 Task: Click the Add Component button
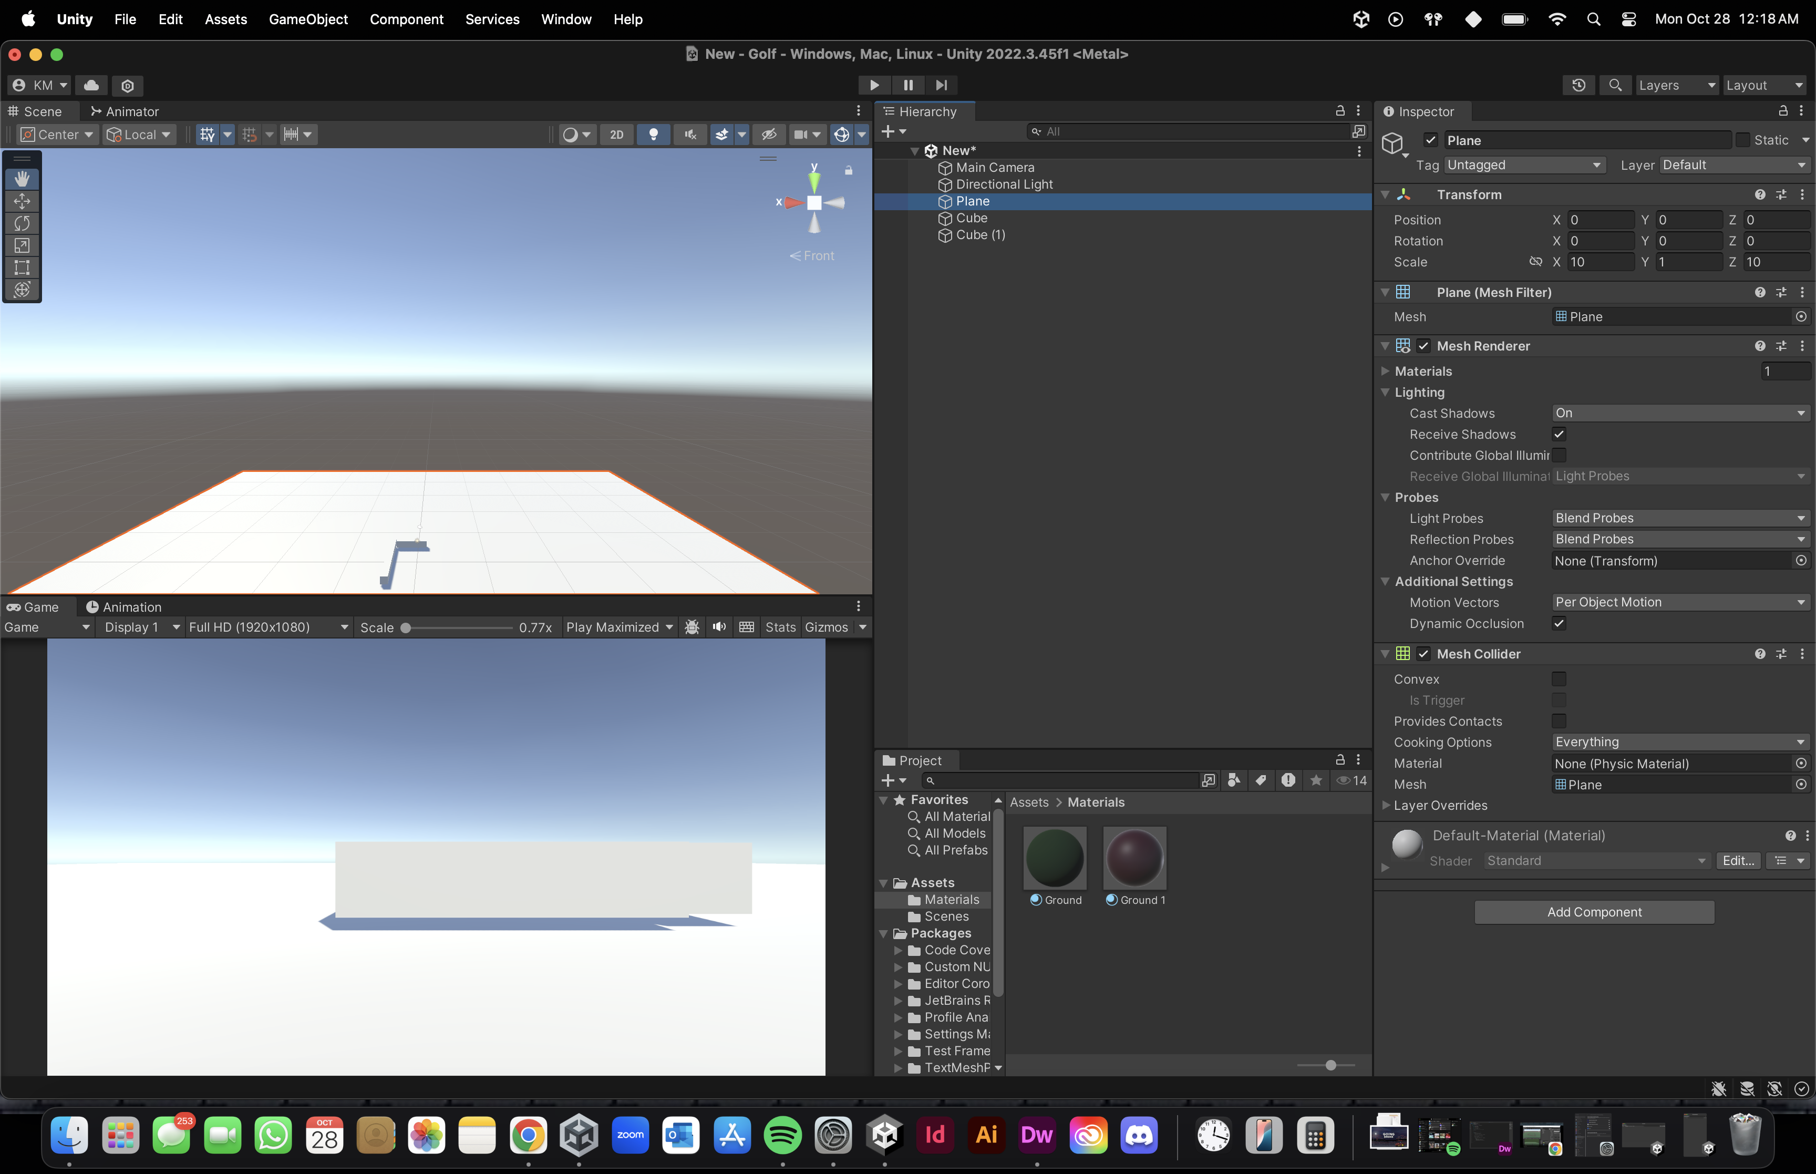pos(1594,912)
